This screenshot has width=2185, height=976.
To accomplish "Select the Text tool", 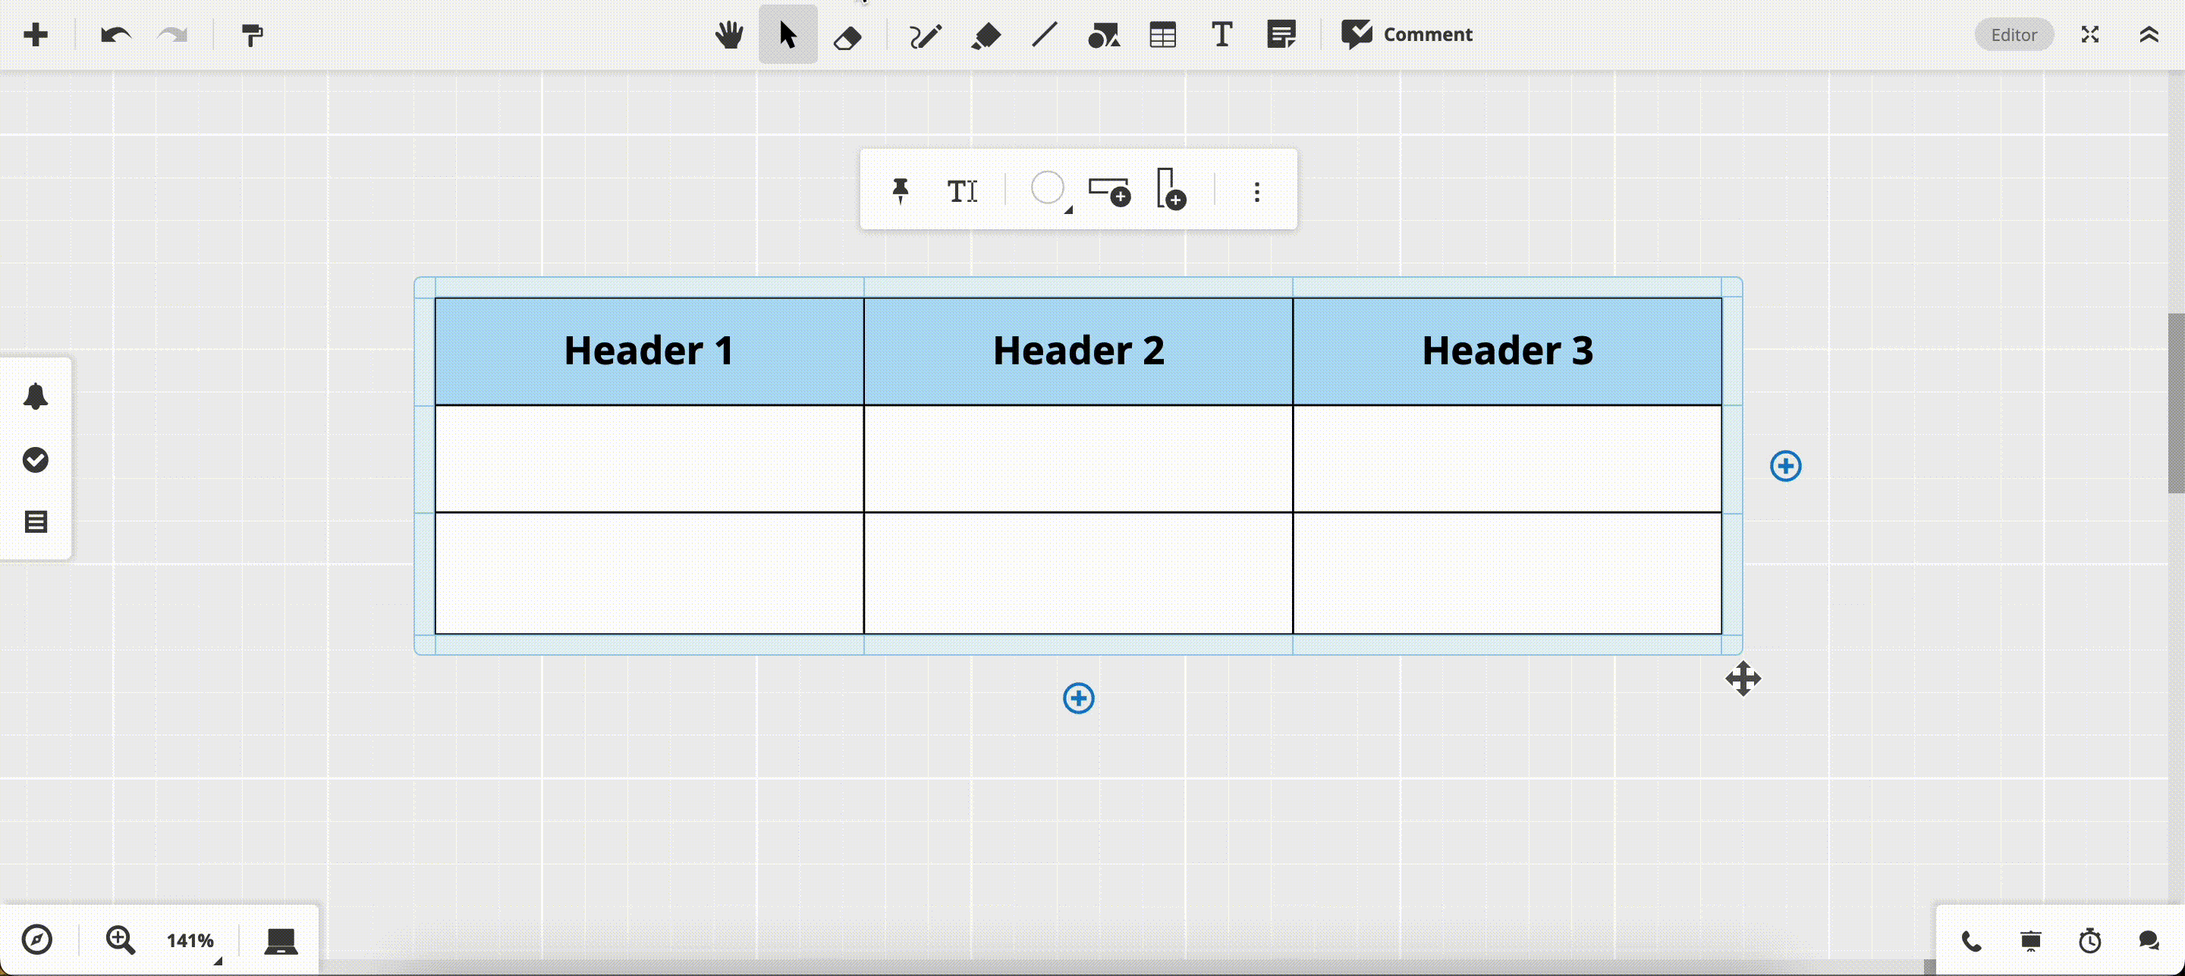I will [1221, 35].
